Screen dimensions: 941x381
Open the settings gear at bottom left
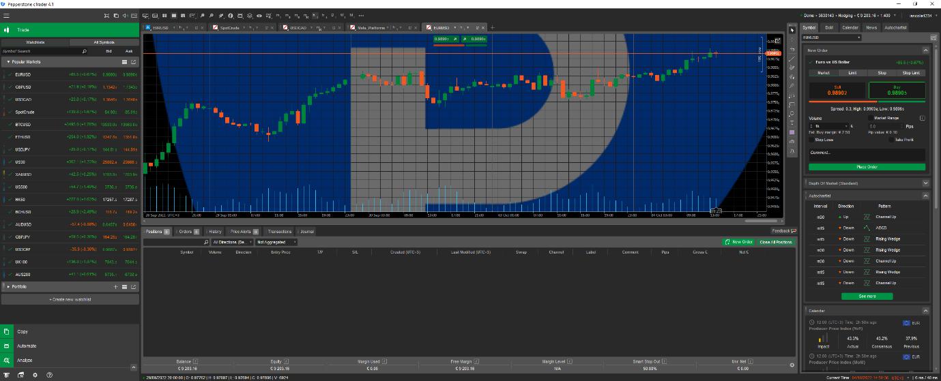coord(35,375)
